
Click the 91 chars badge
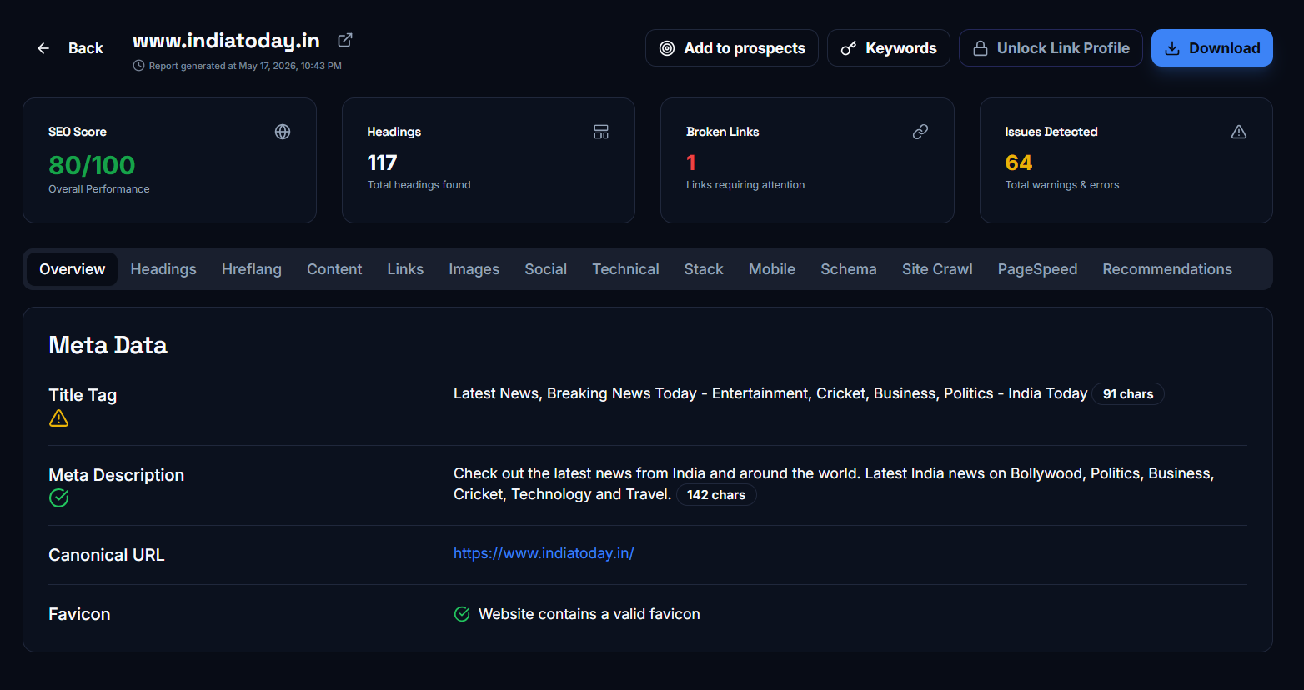pyautogui.click(x=1128, y=394)
